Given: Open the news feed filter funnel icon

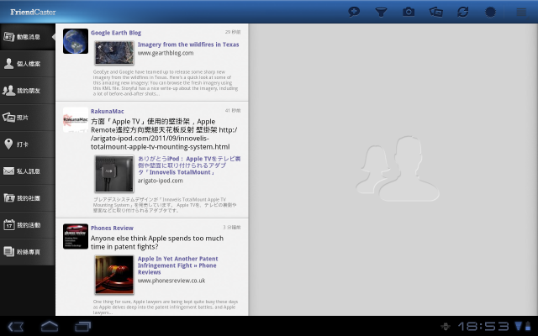Looking at the screenshot, I should click(x=381, y=12).
